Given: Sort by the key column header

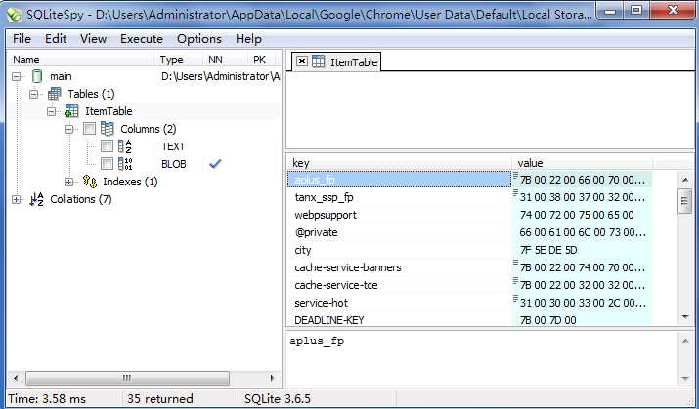Looking at the screenshot, I should [400, 163].
